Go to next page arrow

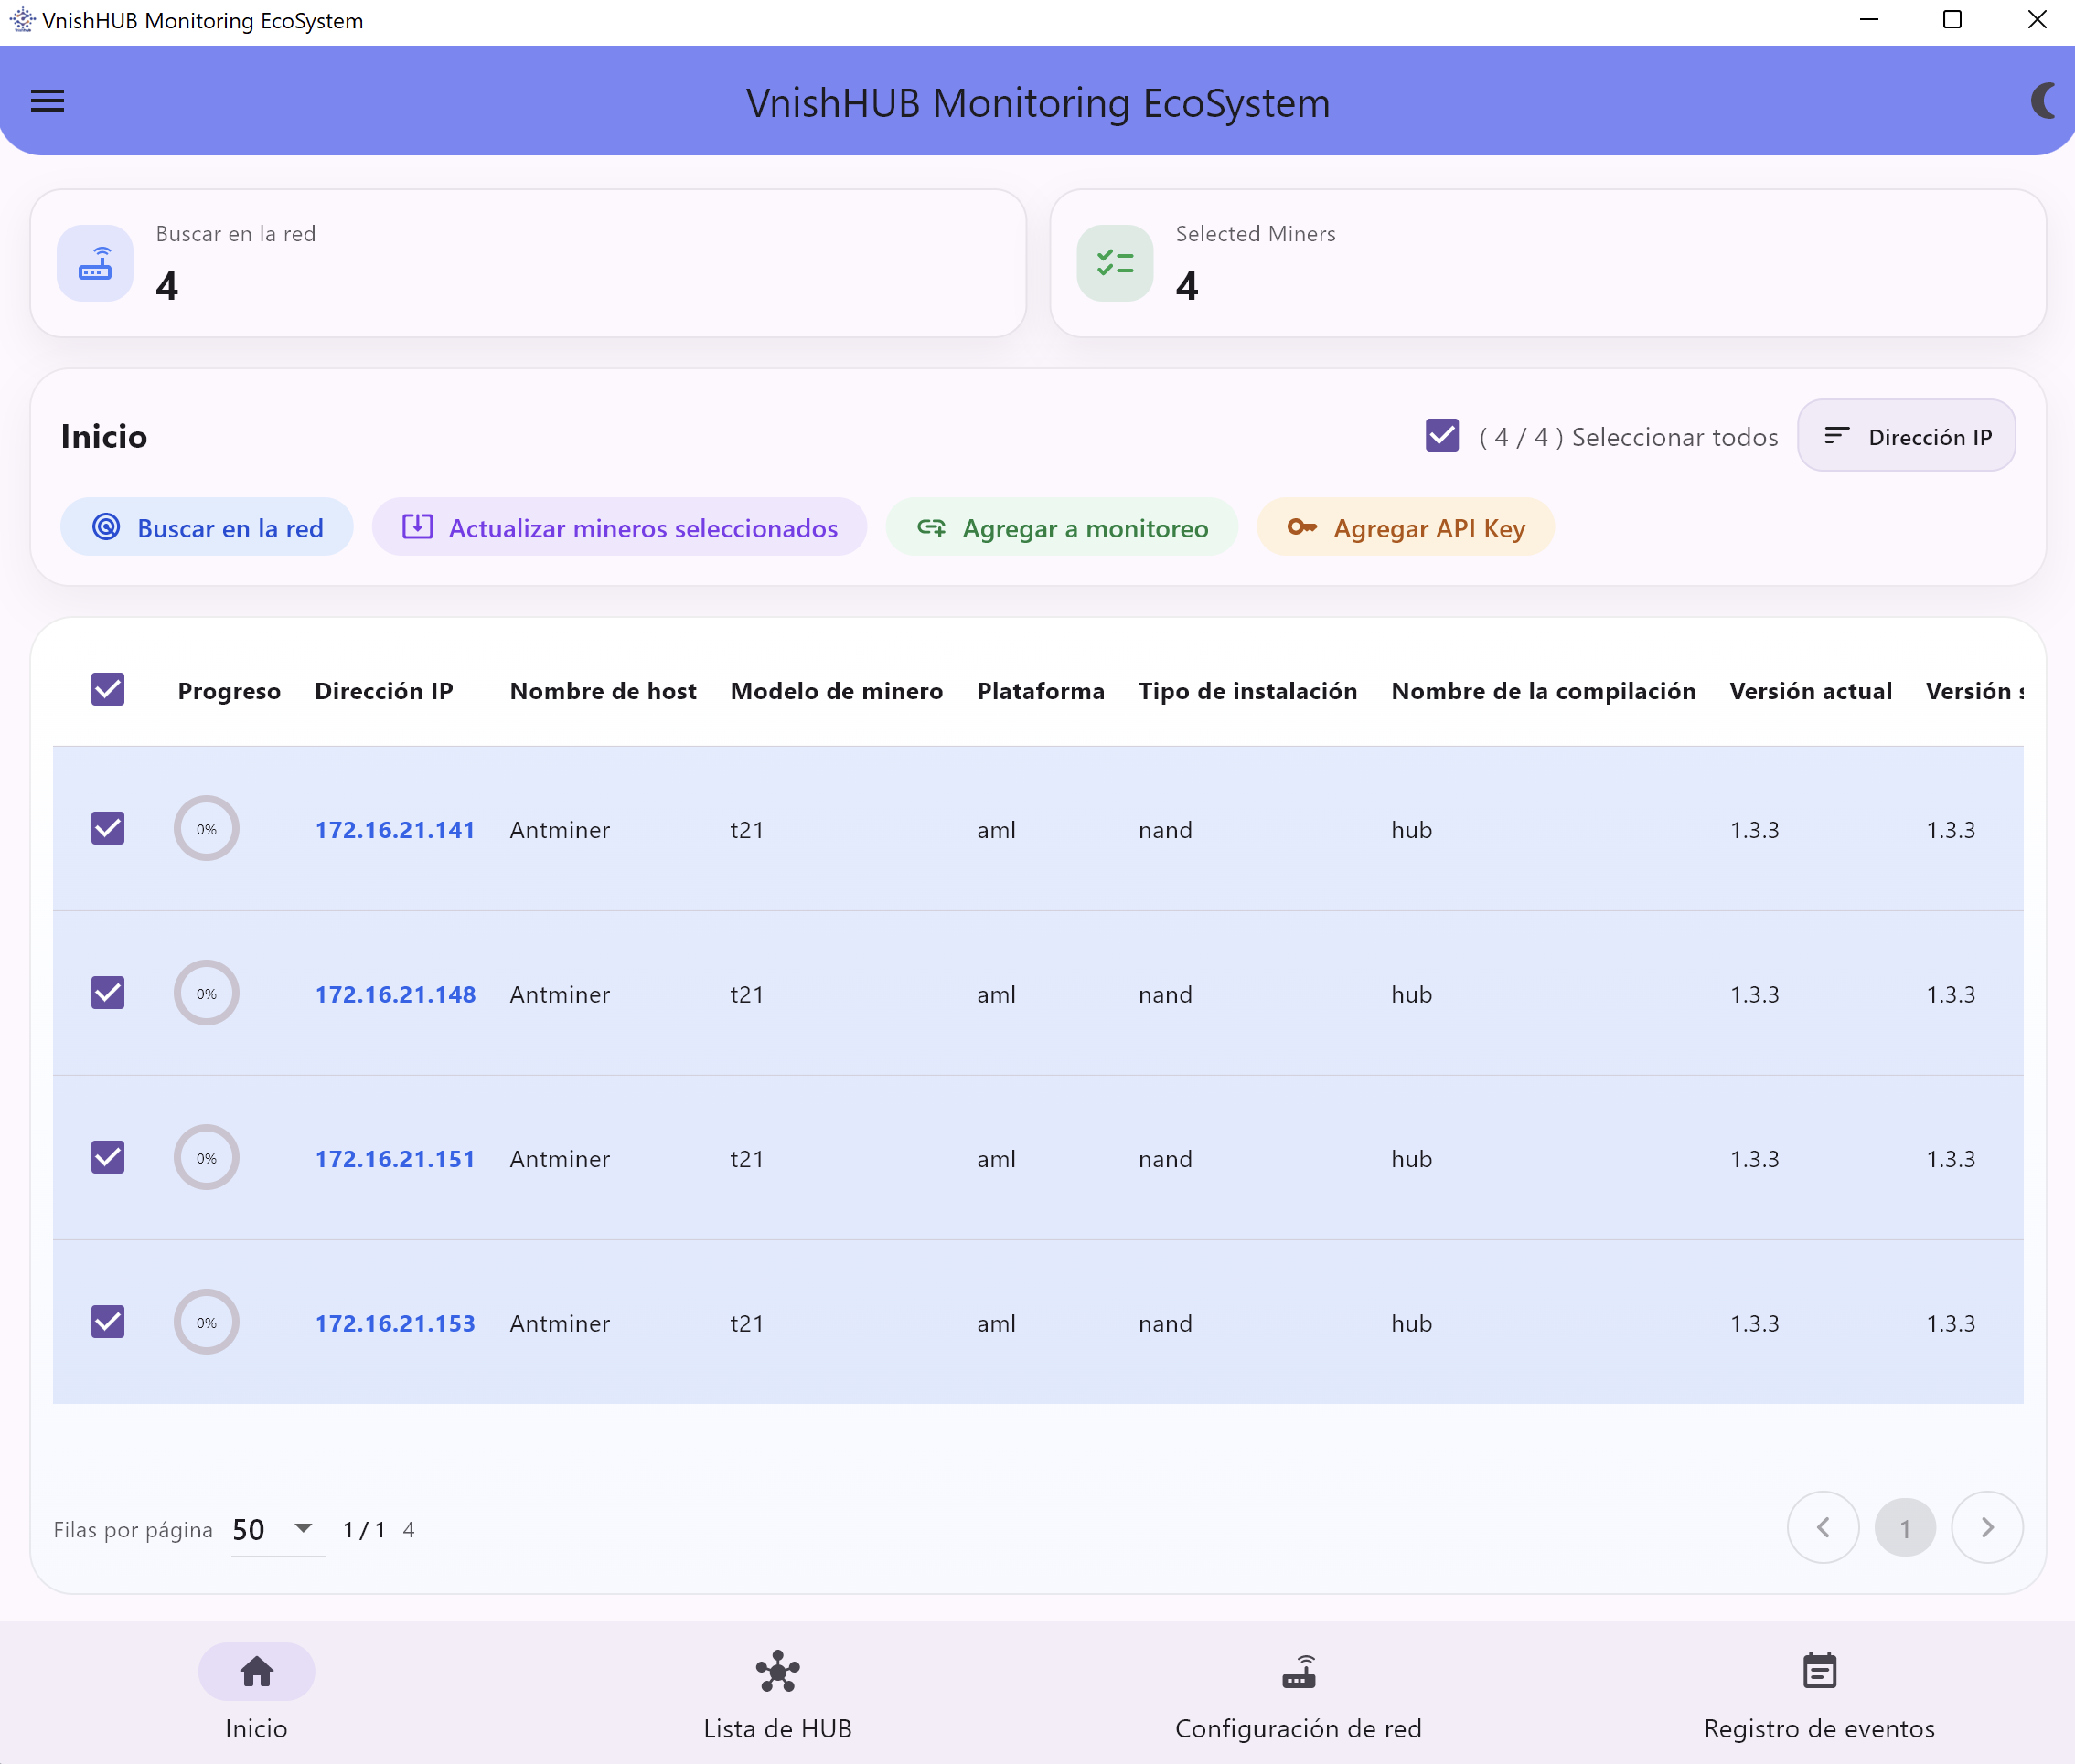tap(1987, 1527)
